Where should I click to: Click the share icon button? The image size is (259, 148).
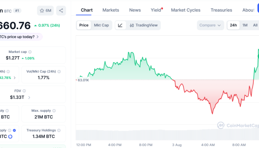click(61, 11)
